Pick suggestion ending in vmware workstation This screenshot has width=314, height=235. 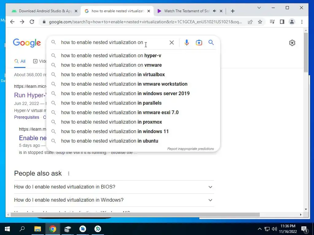click(x=133, y=84)
